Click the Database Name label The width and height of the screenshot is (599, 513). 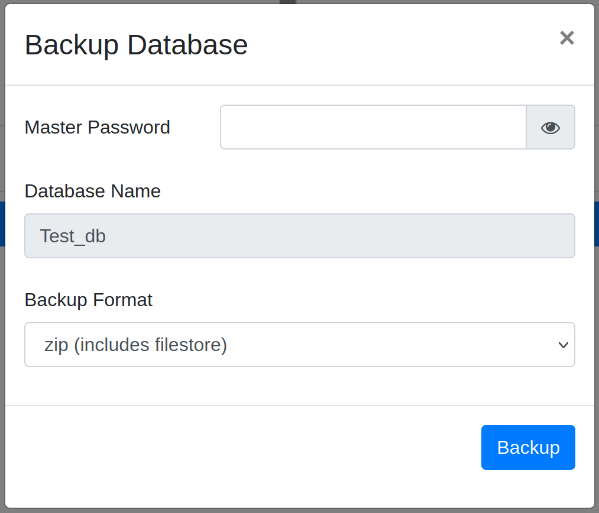92,191
